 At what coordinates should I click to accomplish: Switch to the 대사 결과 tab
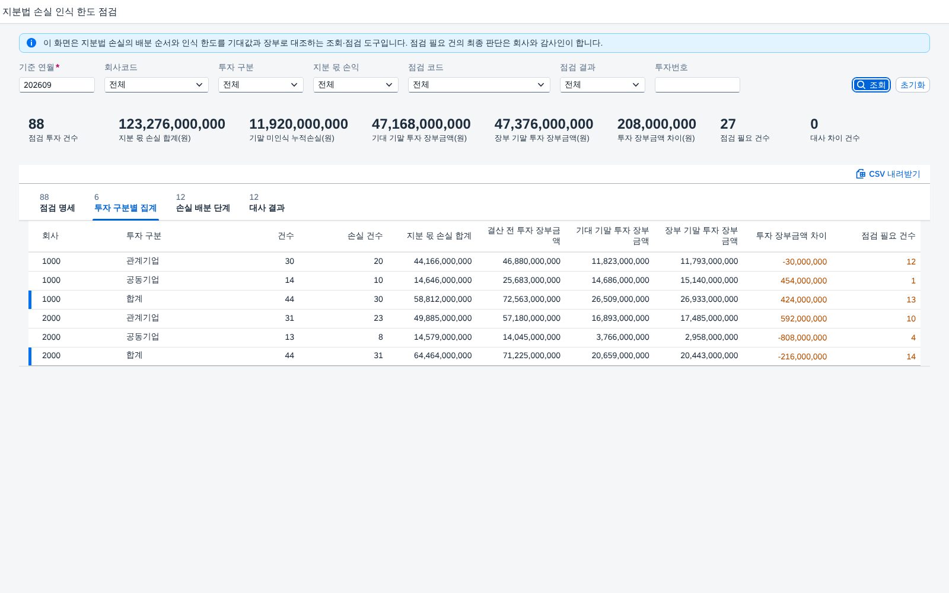click(267, 203)
